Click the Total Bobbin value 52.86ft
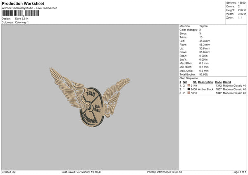 [x=203, y=74]
